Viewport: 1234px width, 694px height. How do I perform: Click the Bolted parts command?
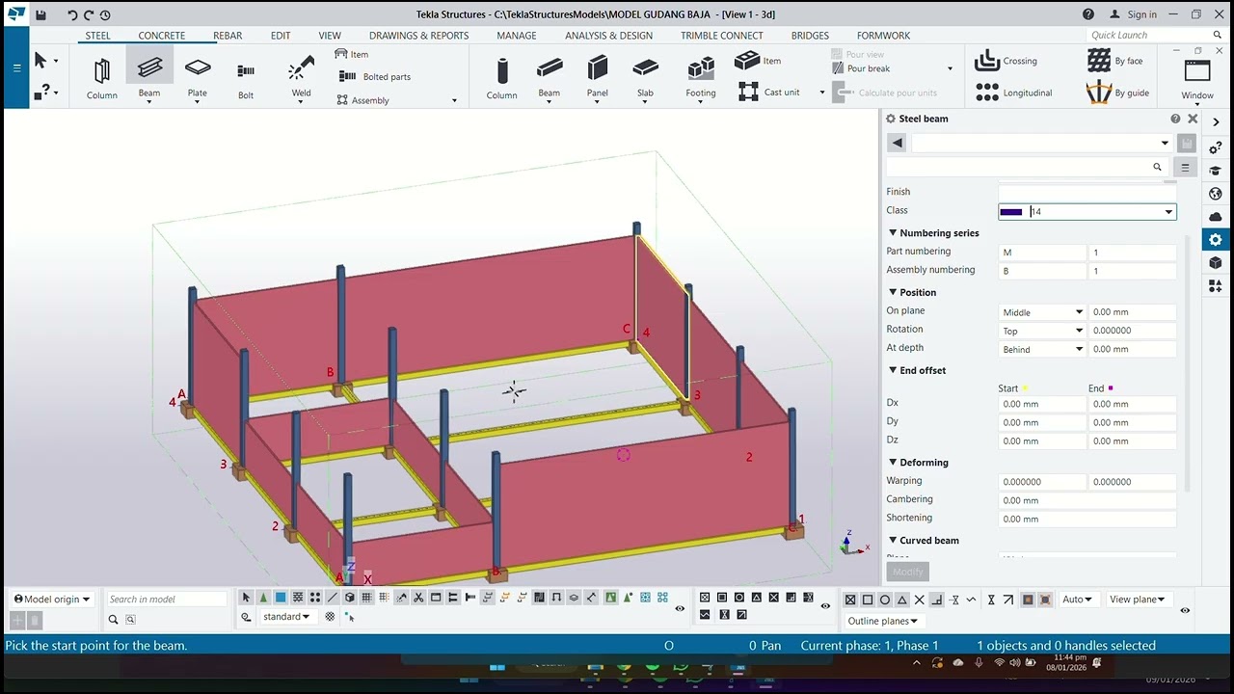[x=376, y=76]
